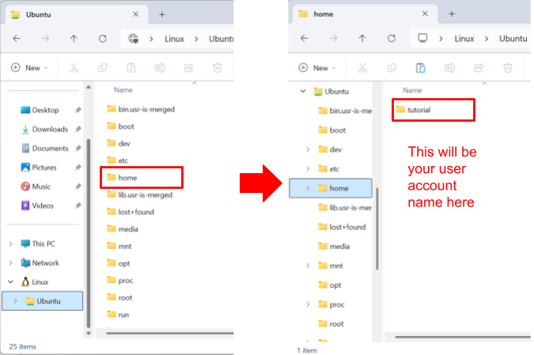
Task: Expand Network in left navigation pane
Action: point(10,262)
